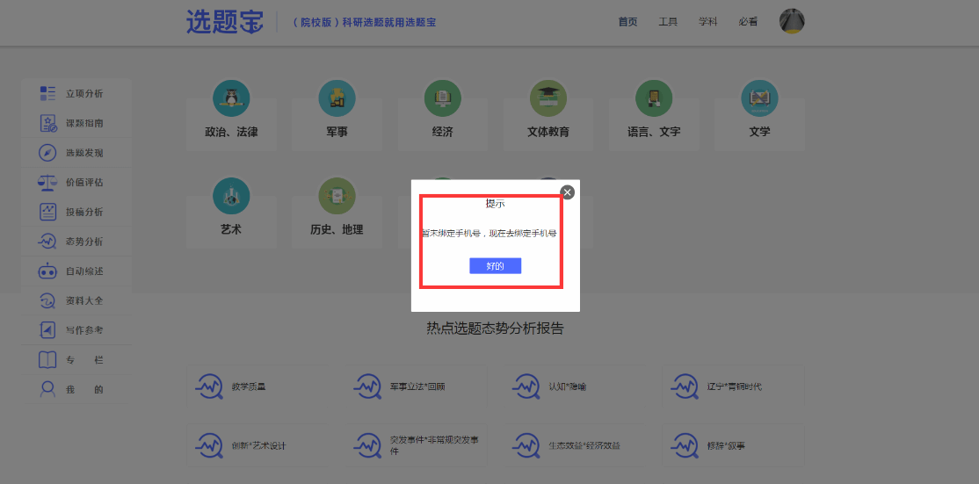Open the 学科 navigation item
Image resolution: width=979 pixels, height=484 pixels.
click(x=708, y=22)
